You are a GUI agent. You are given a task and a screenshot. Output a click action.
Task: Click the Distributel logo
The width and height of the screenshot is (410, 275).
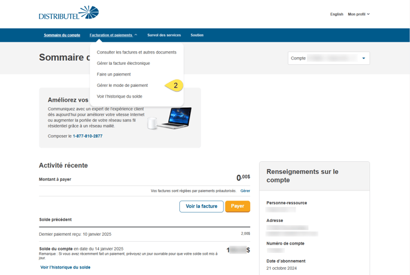coord(69,12)
